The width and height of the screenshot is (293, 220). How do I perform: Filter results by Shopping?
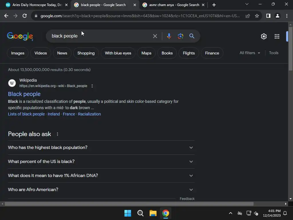tap(86, 53)
